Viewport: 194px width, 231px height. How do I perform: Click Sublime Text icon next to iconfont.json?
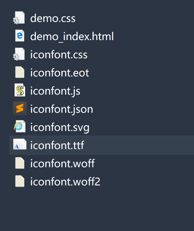(20, 108)
